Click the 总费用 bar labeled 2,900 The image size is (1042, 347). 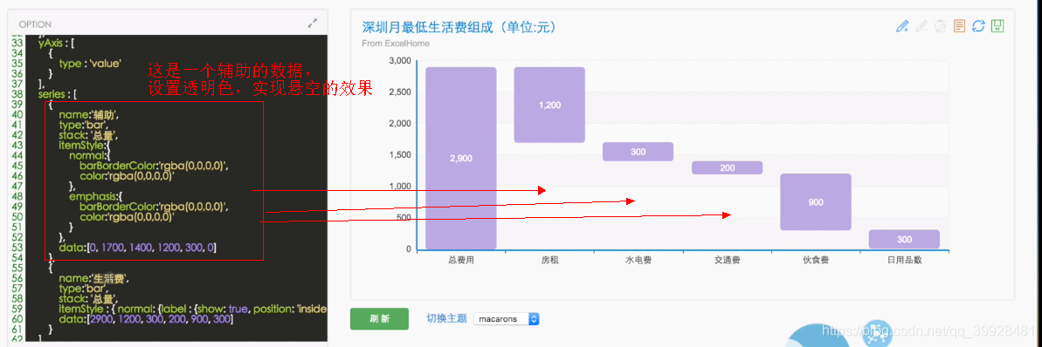pos(461,158)
